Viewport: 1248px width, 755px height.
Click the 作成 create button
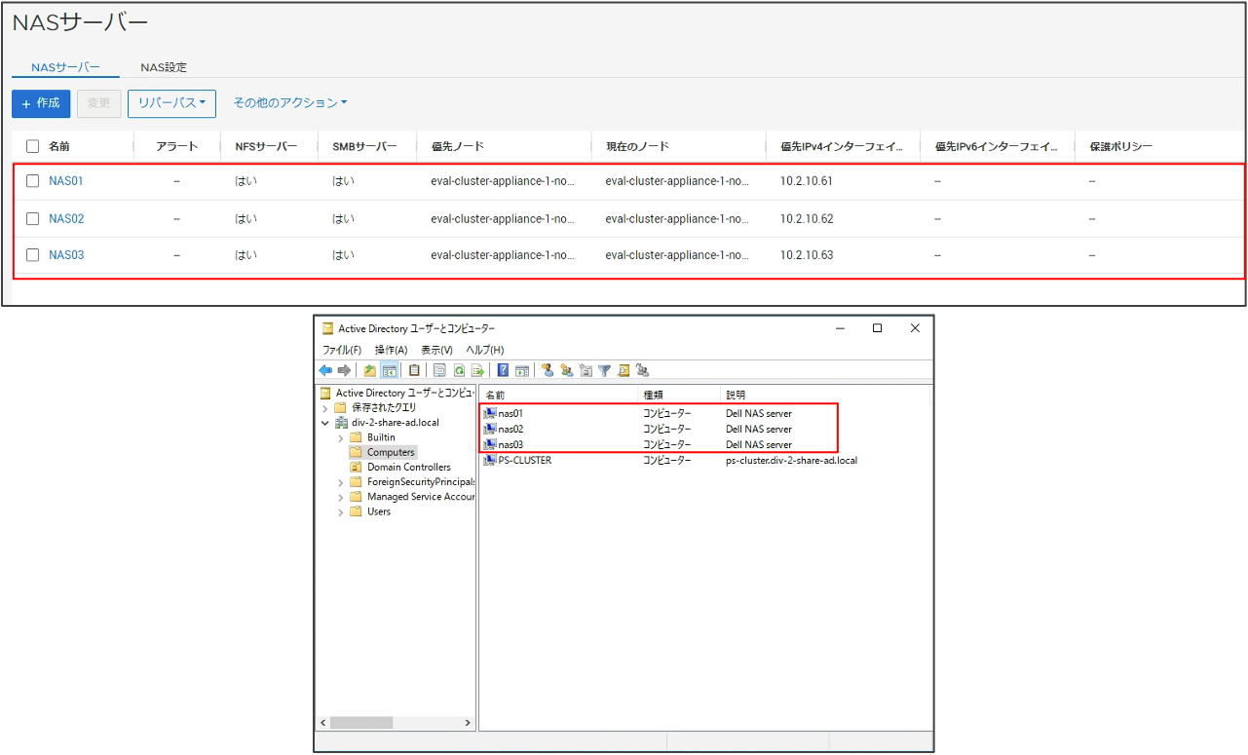click(x=41, y=103)
